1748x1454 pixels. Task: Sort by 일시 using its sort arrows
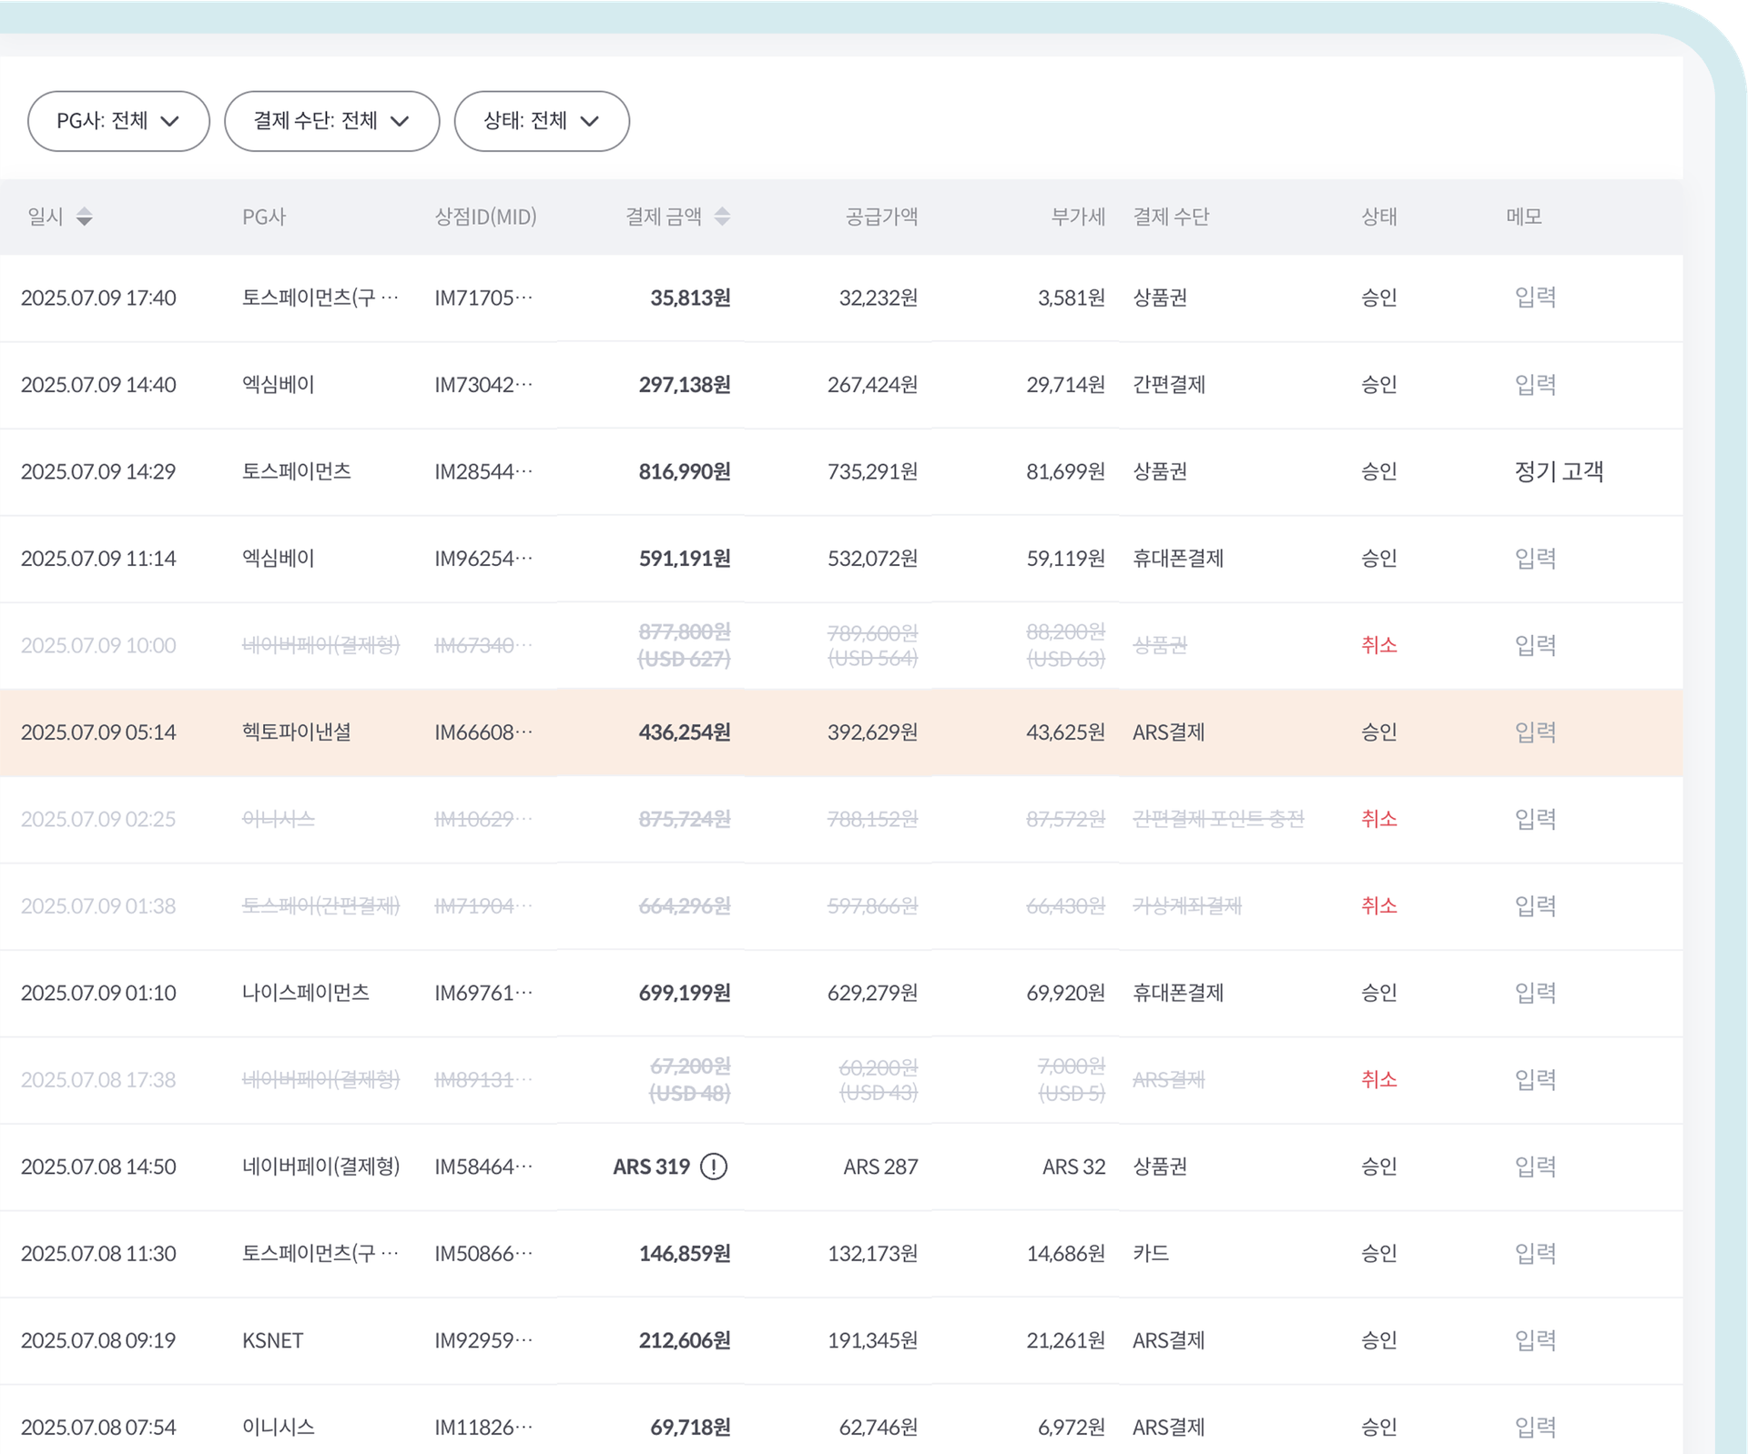[85, 217]
